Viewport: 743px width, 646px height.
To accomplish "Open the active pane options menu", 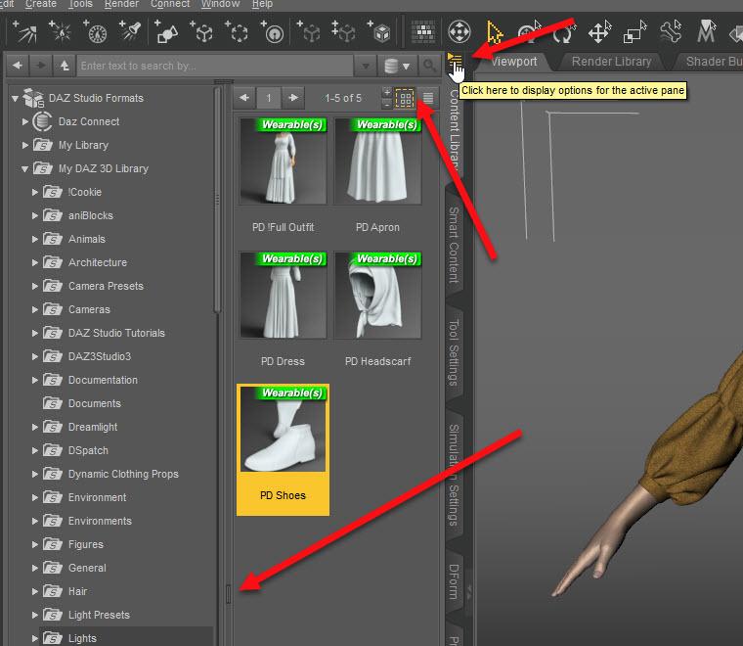I will point(455,60).
